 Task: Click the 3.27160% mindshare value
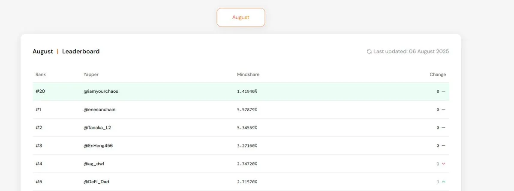tap(247, 146)
